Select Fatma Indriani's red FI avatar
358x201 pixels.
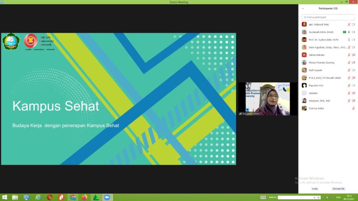click(x=304, y=55)
